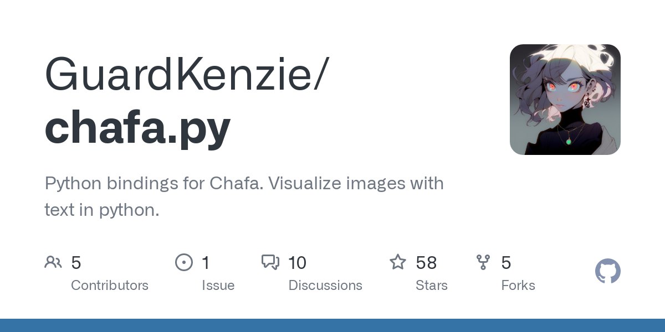Viewport: 665px width, 332px height.
Task: Open the chafa.py repository title
Action: pos(137,128)
